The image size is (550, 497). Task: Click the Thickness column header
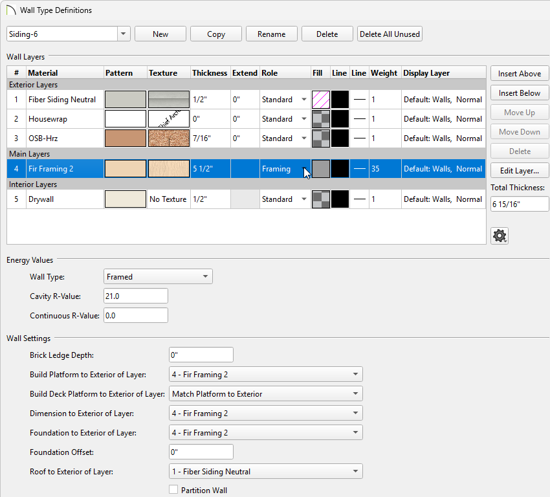210,73
